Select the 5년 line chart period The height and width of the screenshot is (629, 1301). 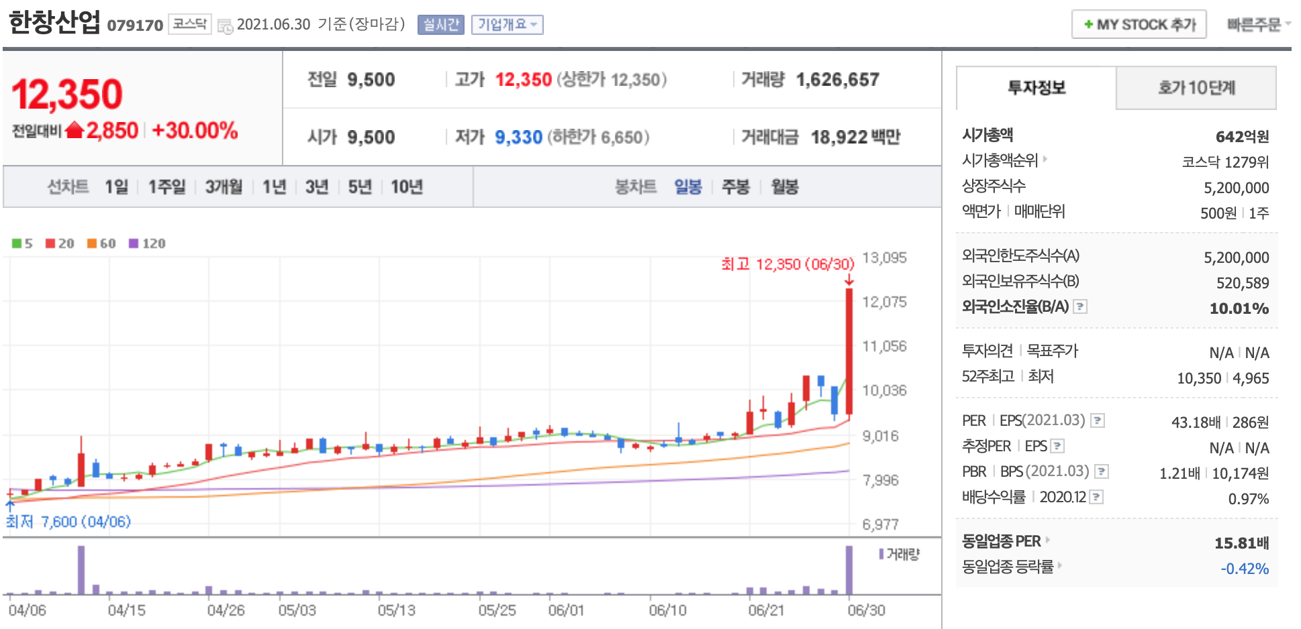[x=360, y=186]
